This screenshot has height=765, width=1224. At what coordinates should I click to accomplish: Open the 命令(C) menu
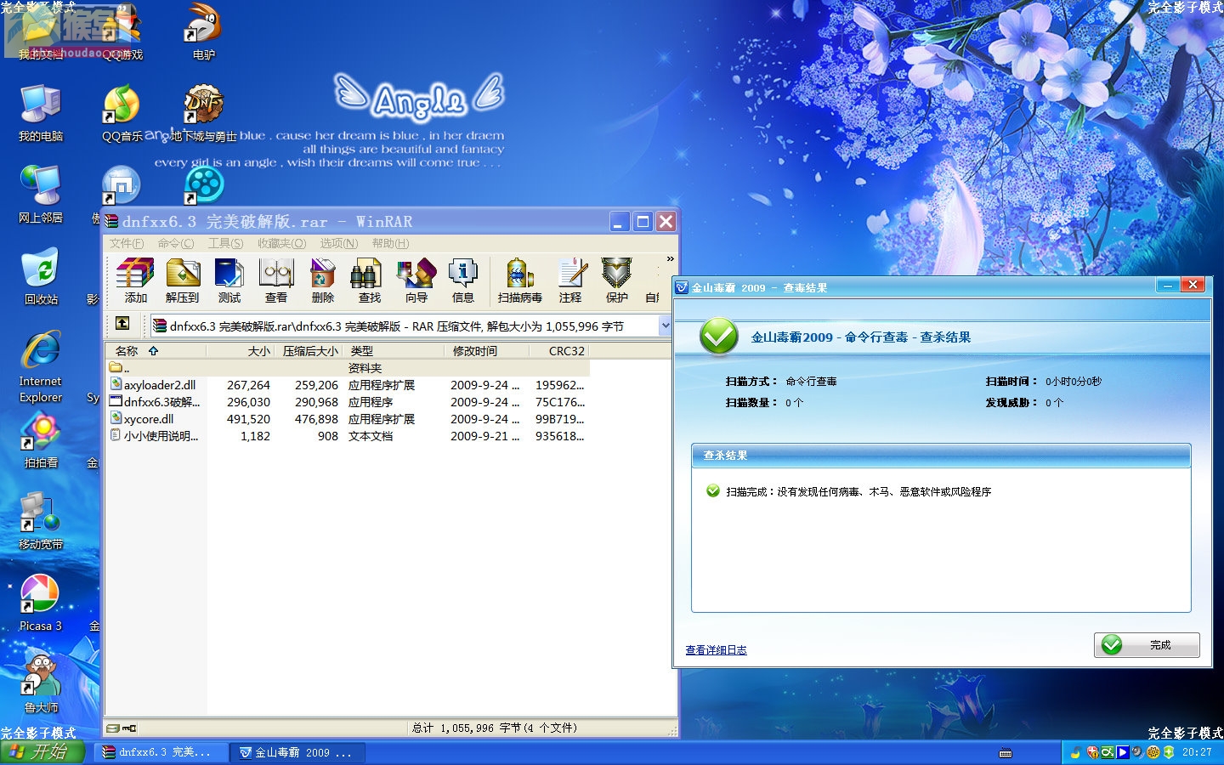pos(175,243)
